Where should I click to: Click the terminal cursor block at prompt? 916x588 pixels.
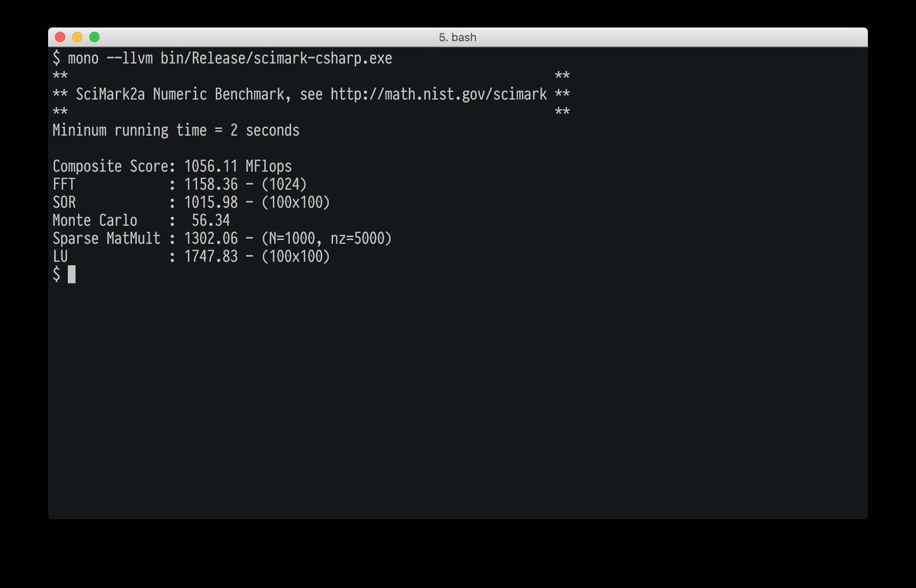72,274
